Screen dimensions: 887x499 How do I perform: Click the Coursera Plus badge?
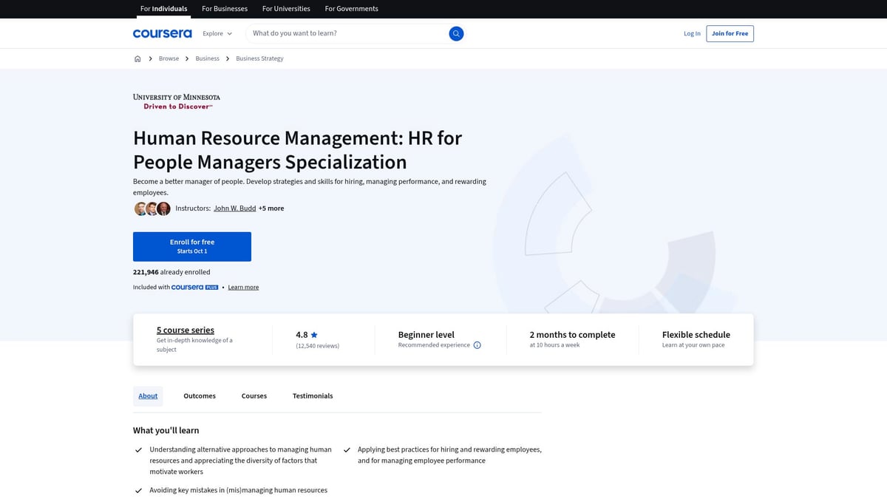[194, 287]
